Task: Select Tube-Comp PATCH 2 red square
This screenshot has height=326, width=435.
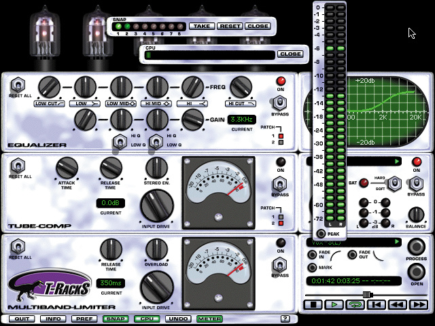Action: [281, 223]
